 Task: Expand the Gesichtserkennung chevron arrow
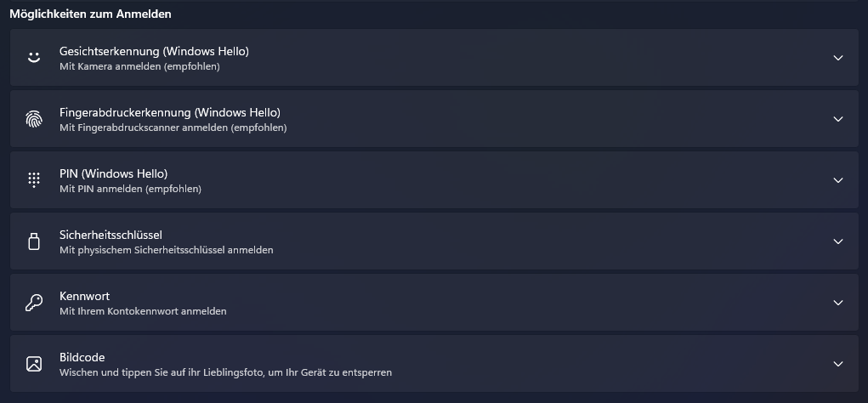coord(838,58)
